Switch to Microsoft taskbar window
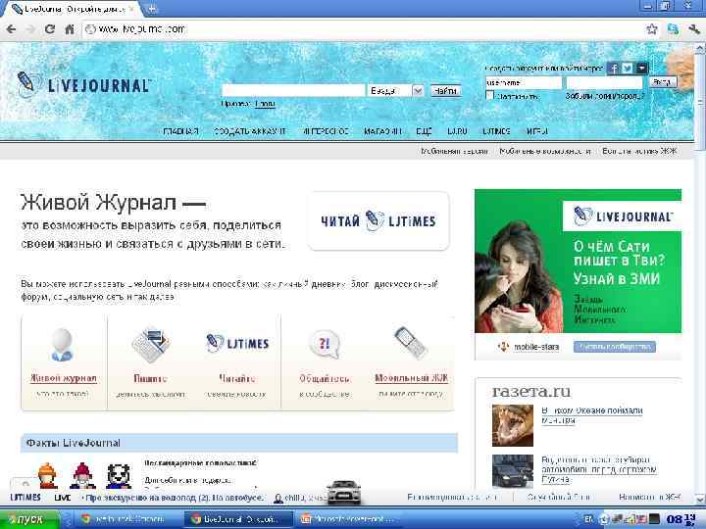 [x=347, y=519]
